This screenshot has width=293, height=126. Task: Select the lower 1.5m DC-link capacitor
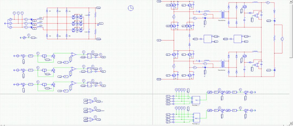[89, 32]
